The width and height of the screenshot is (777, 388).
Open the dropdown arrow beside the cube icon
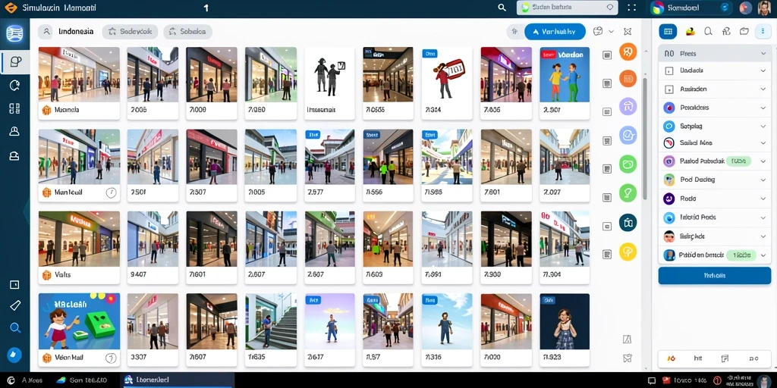611,31
